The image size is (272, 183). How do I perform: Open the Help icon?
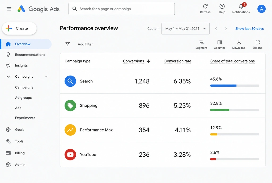tap(222, 6)
